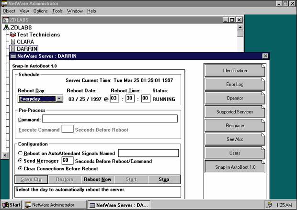Click the system tray icon beside clock
This screenshot has height=210, width=297.
click(269, 205)
